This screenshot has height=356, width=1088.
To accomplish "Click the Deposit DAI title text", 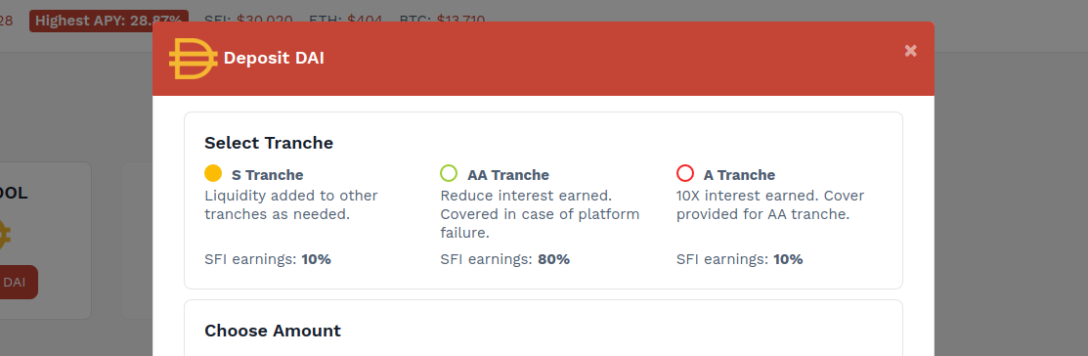I will (274, 59).
